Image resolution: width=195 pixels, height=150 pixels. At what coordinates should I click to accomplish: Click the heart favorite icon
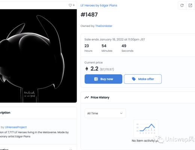point(70,5)
